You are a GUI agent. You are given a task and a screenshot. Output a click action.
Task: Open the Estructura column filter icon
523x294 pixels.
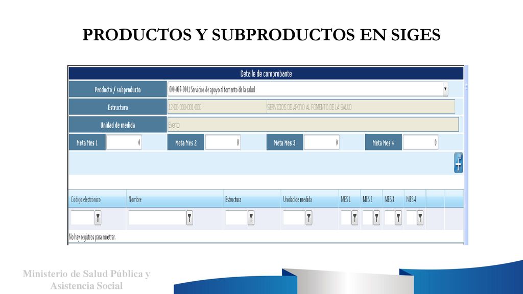[251, 218]
